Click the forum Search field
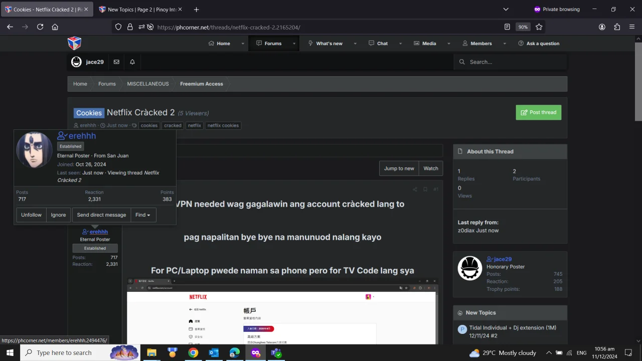Image resolution: width=642 pixels, height=361 pixels. point(511,62)
